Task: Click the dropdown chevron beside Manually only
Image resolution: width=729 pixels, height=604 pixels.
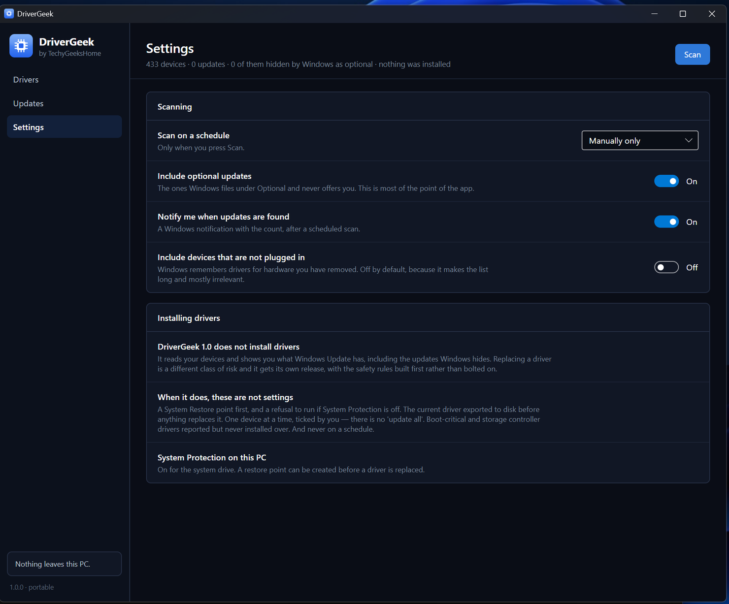Action: tap(688, 141)
